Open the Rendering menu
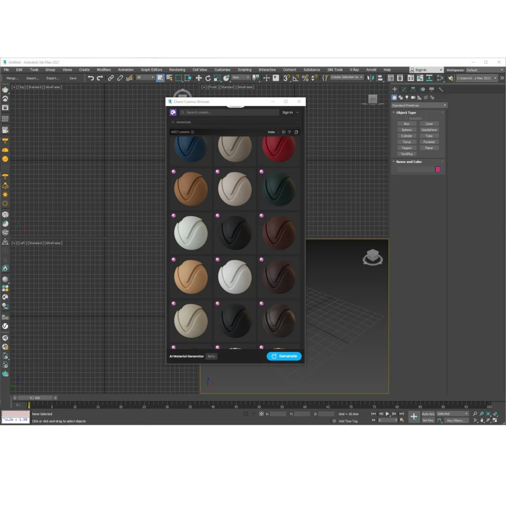This screenshot has width=506, height=506. pyautogui.click(x=177, y=70)
